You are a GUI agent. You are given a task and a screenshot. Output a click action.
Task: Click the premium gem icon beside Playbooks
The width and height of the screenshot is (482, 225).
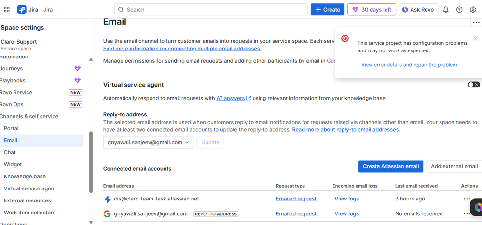(78, 80)
